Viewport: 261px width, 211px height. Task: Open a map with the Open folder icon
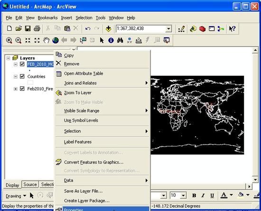tap(19, 28)
